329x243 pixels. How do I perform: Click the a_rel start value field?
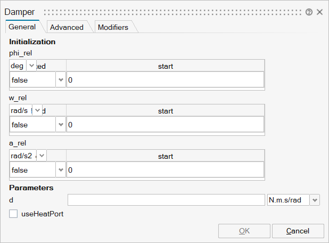point(165,170)
